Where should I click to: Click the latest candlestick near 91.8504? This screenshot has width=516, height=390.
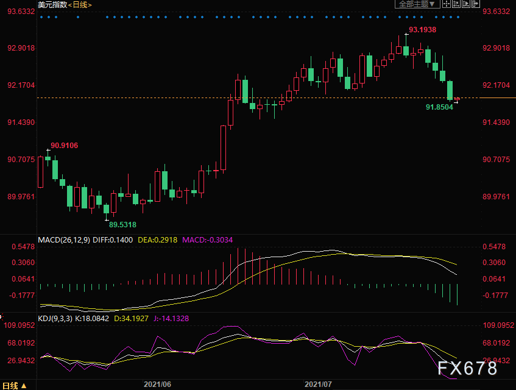tap(457, 99)
